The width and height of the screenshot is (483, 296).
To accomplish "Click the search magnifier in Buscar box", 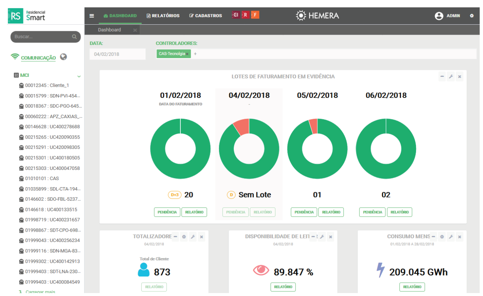I will 74,37.
